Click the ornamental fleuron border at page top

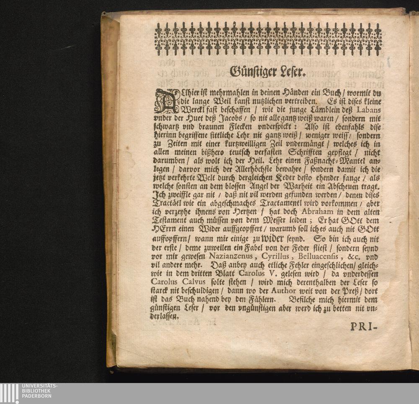(x=268, y=39)
